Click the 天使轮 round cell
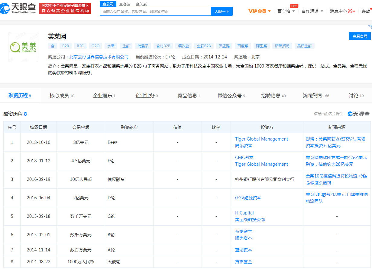This screenshot has width=372, height=269. [x=129, y=262]
